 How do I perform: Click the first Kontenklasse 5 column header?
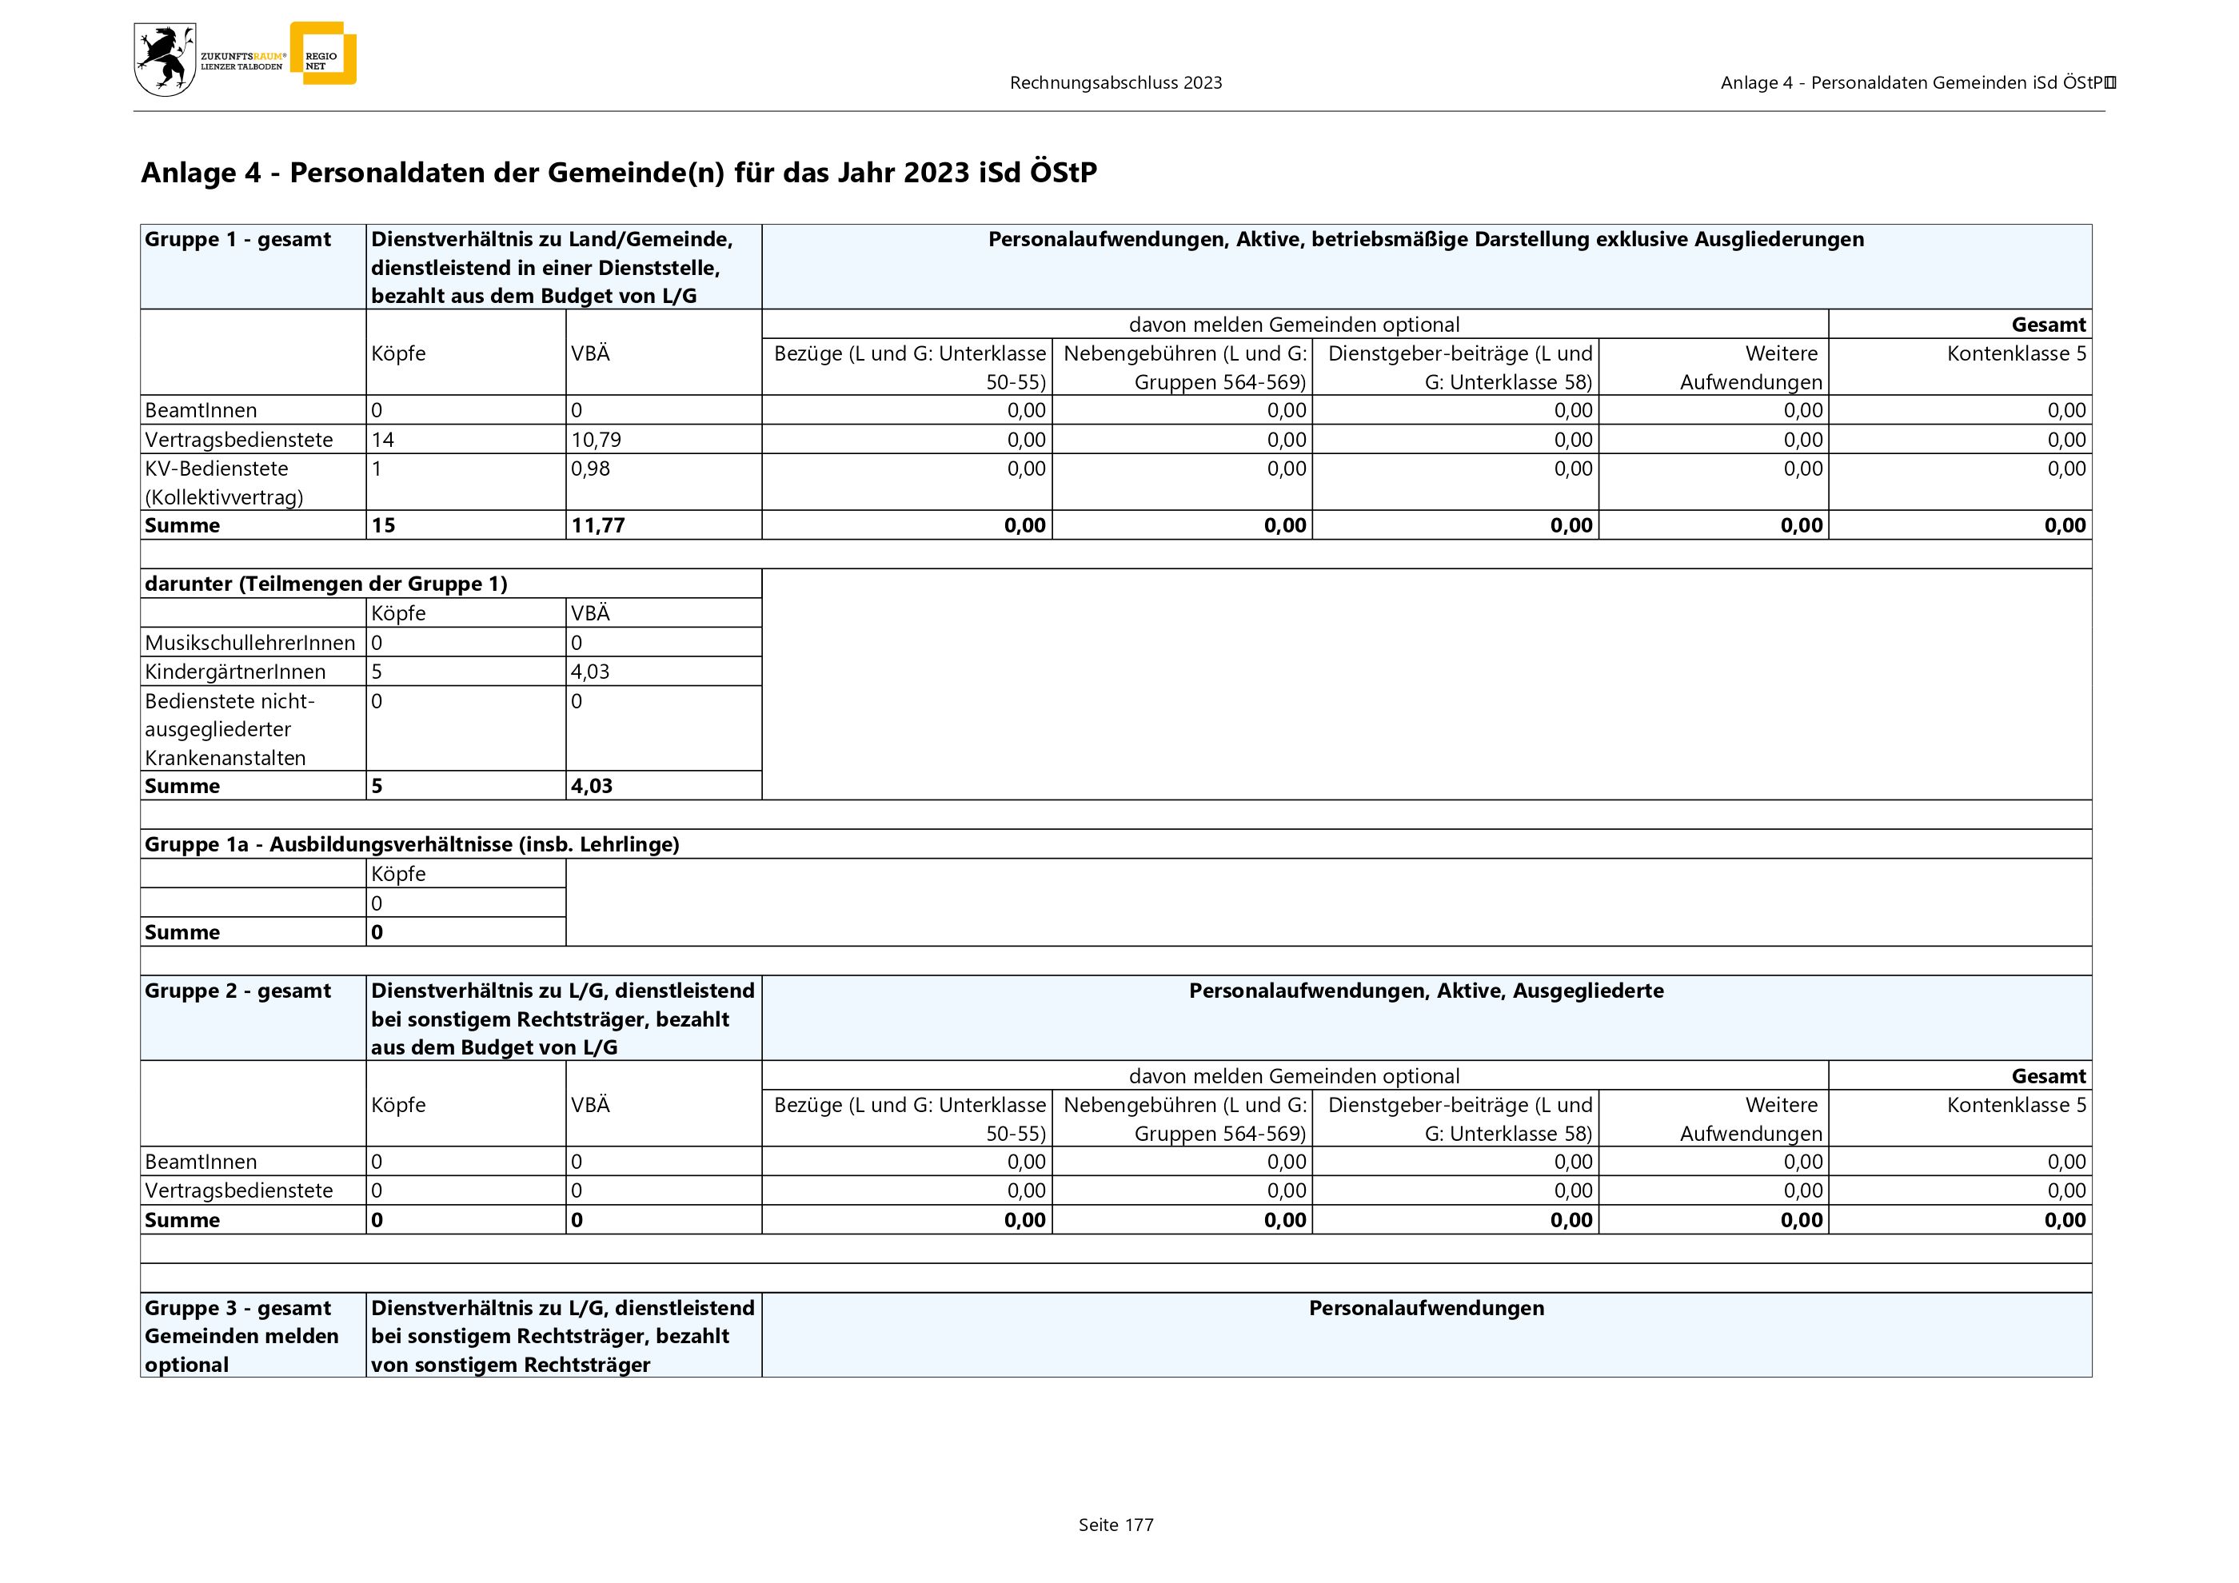coord(2016,354)
